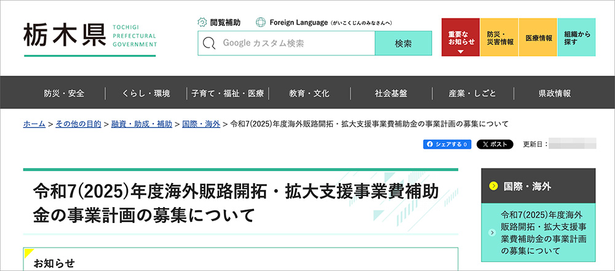The width and height of the screenshot is (615, 271).
Task: Open 融資・助成・補助 breadcrumb link
Action: pos(141,124)
